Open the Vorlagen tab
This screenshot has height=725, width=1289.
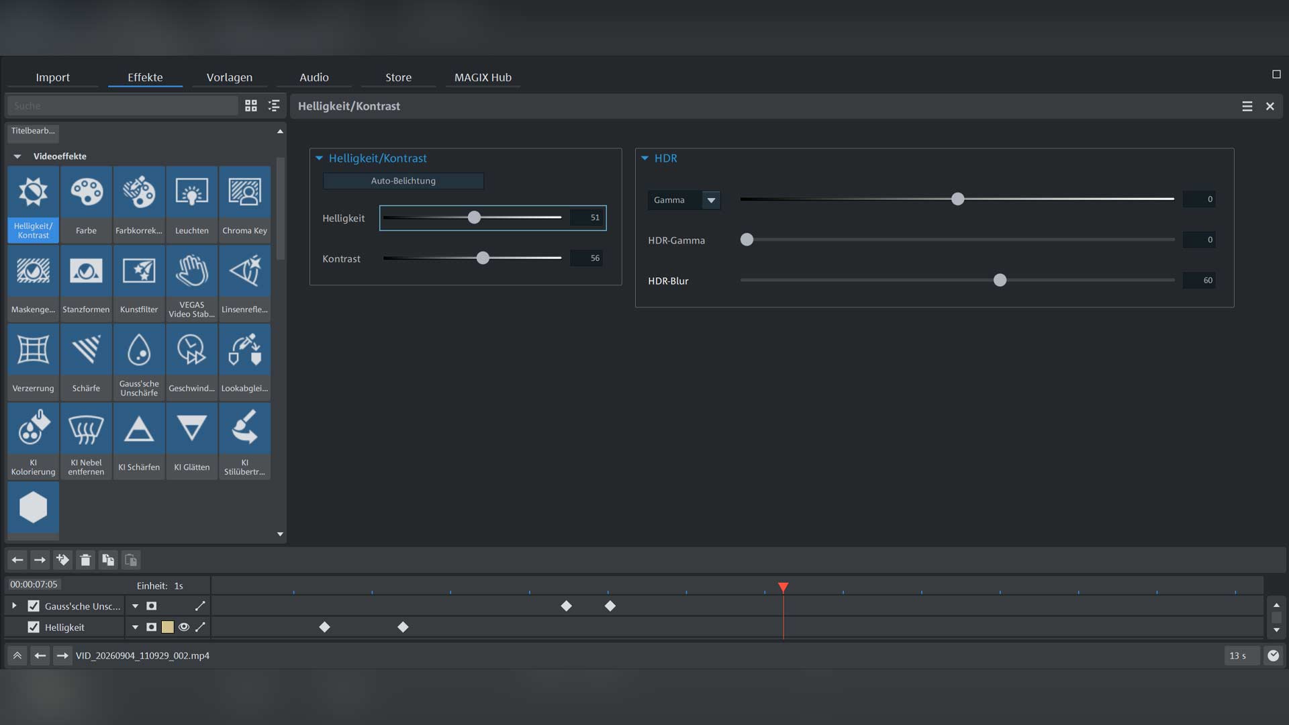[x=230, y=77]
